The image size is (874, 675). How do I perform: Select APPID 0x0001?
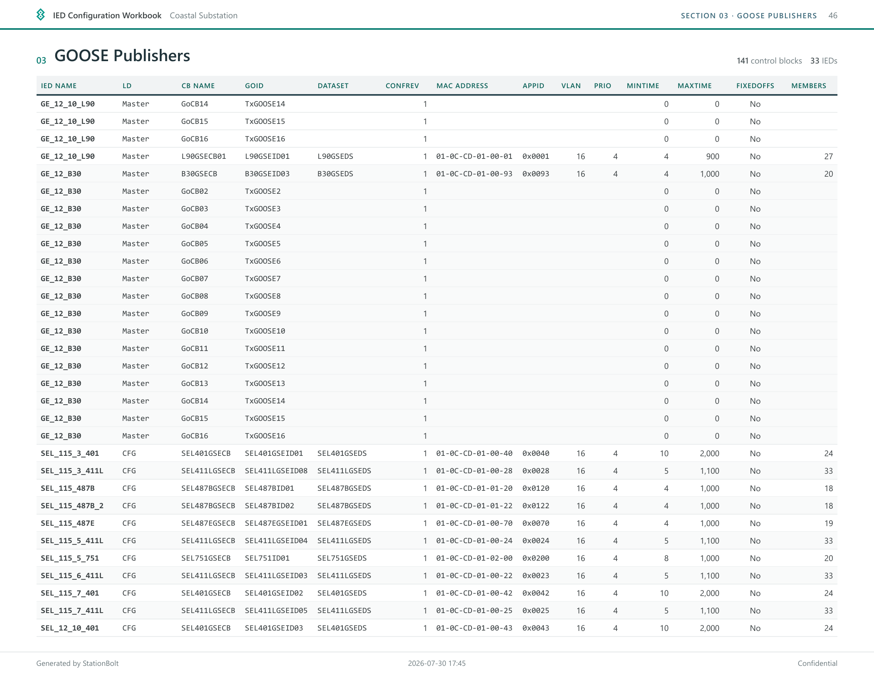(x=536, y=156)
